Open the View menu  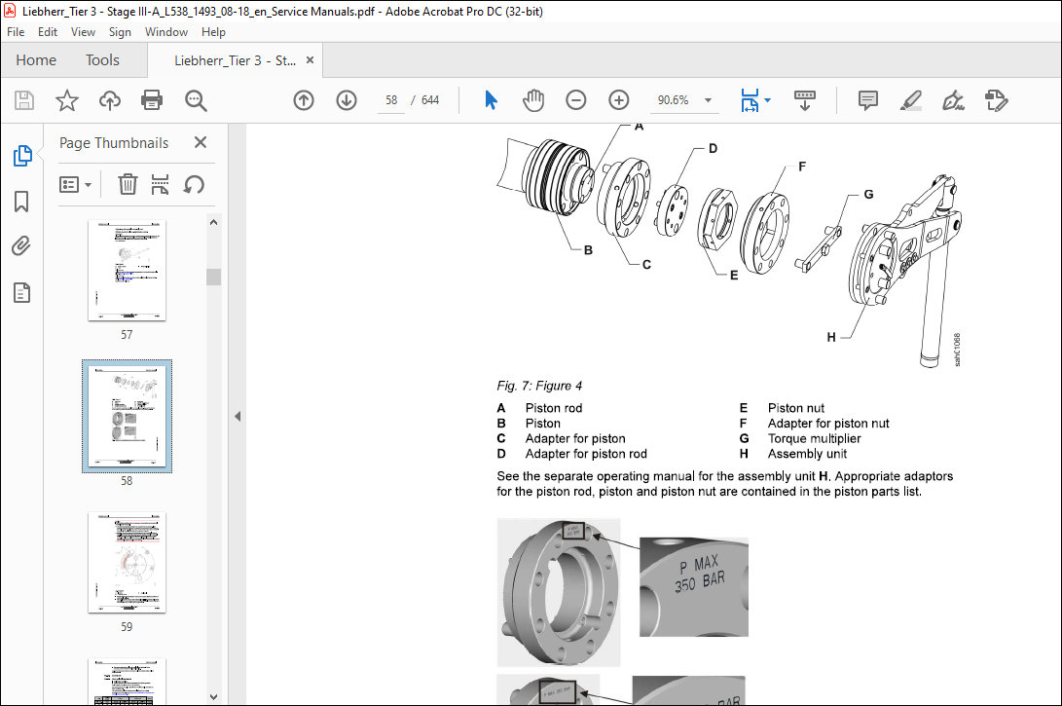[83, 32]
